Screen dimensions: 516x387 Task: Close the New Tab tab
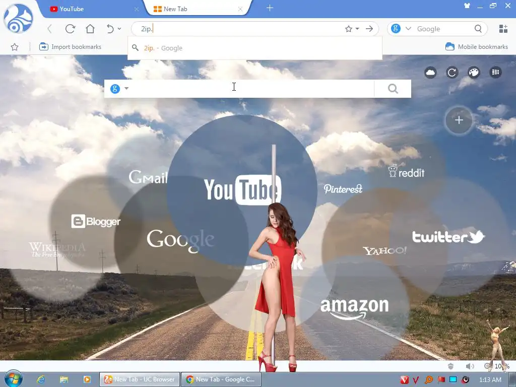pyautogui.click(x=240, y=9)
